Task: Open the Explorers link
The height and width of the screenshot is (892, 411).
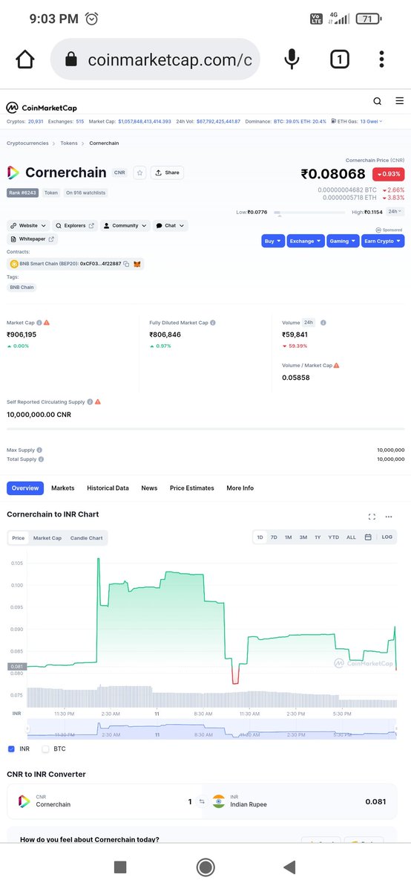Action: (x=76, y=225)
